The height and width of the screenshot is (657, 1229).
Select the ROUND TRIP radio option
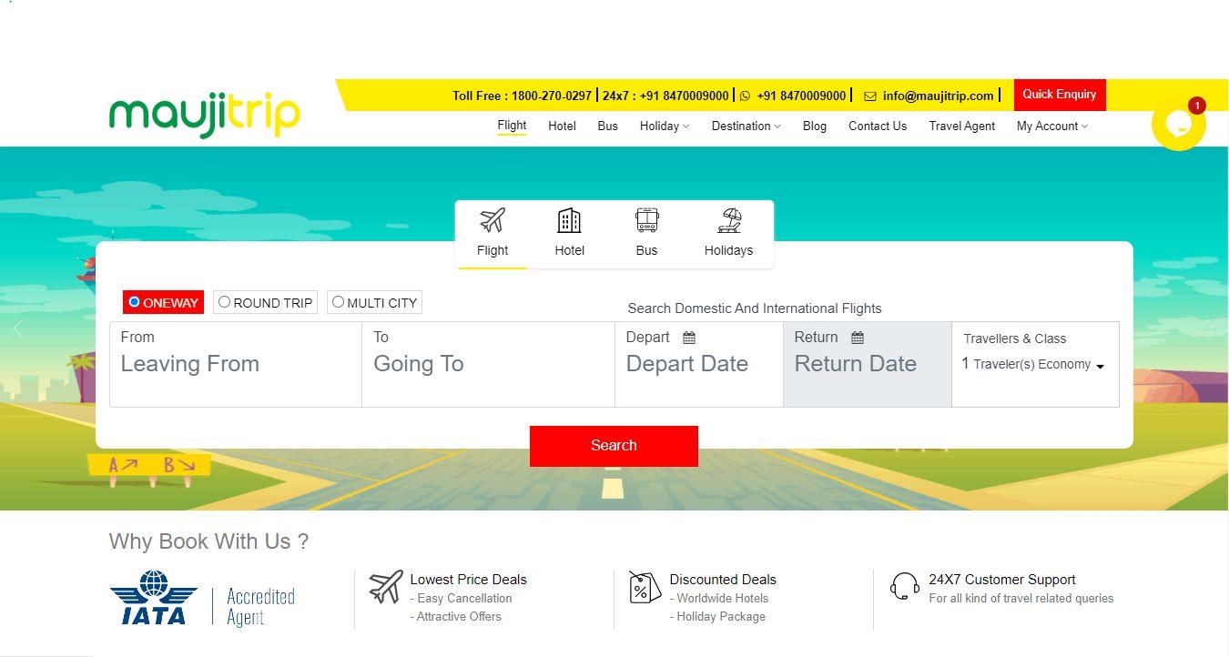pyautogui.click(x=225, y=302)
